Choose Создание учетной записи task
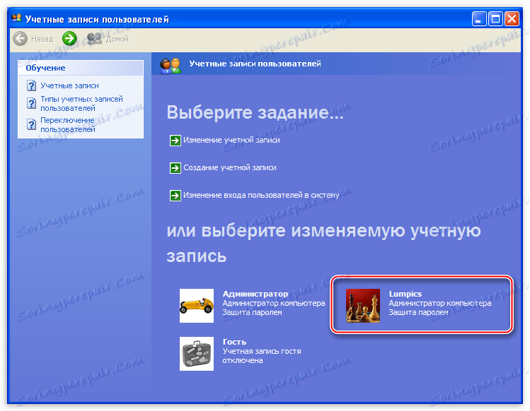This screenshot has height=411, width=530. [x=230, y=167]
